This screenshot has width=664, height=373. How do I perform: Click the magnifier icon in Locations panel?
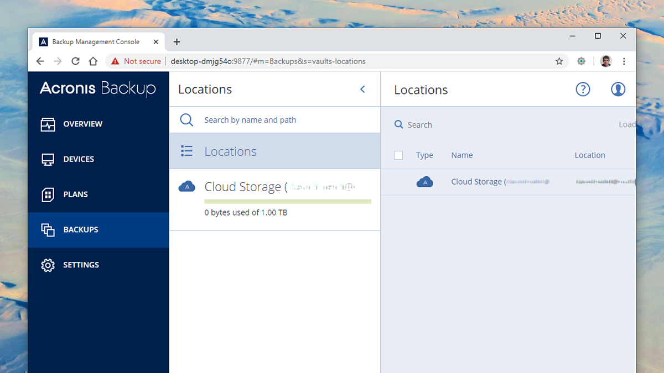tap(187, 120)
